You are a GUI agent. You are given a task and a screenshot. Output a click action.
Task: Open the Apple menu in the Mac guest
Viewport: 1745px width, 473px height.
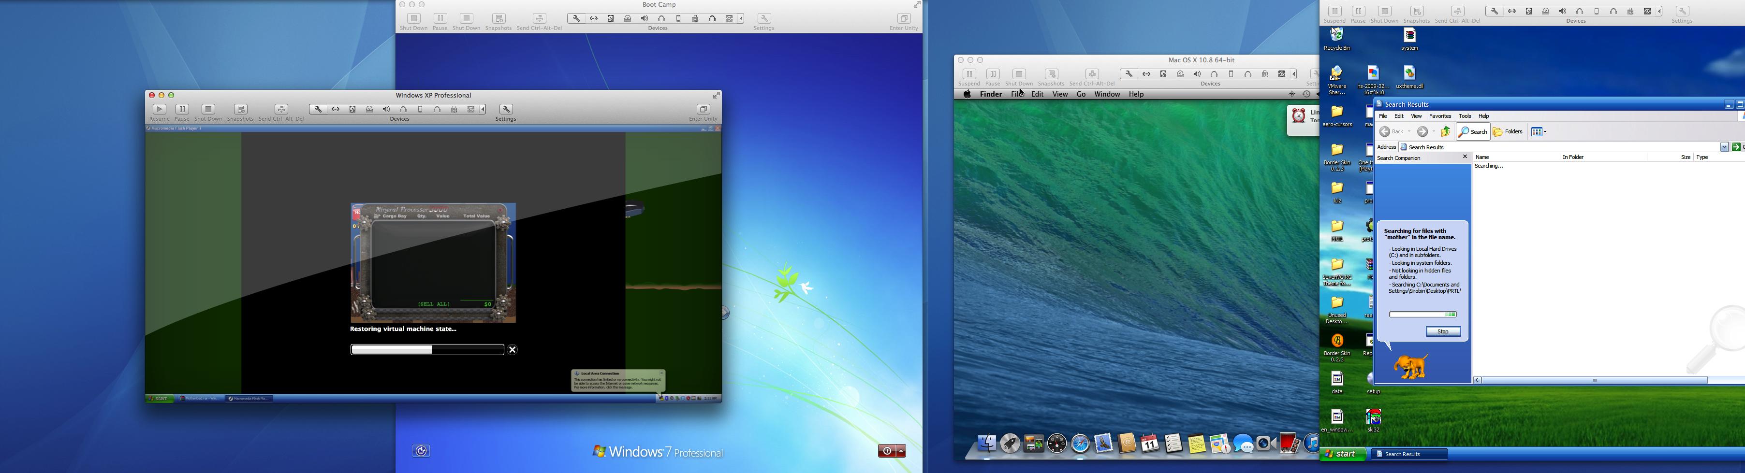point(968,95)
